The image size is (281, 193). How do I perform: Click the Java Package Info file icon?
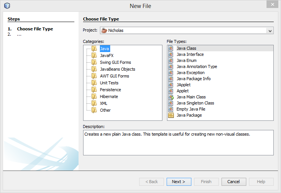pyautogui.click(x=171, y=79)
